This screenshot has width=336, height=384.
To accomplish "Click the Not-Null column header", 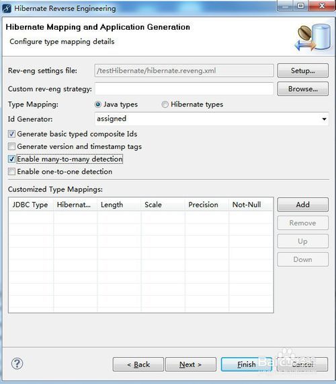I will (251, 205).
